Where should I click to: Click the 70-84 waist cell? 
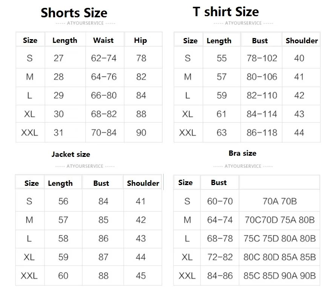click(x=104, y=132)
